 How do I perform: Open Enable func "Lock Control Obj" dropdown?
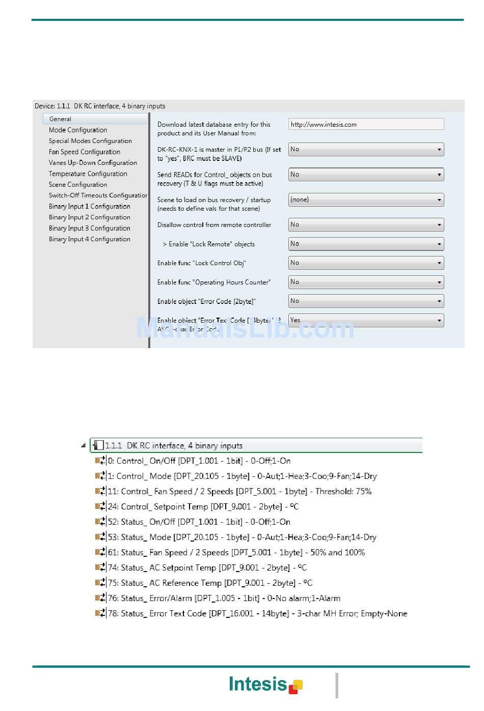pos(366,263)
